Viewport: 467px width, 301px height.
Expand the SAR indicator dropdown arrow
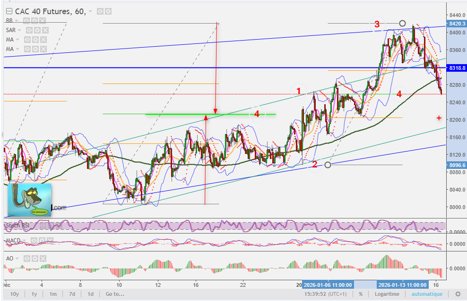pyautogui.click(x=19, y=30)
